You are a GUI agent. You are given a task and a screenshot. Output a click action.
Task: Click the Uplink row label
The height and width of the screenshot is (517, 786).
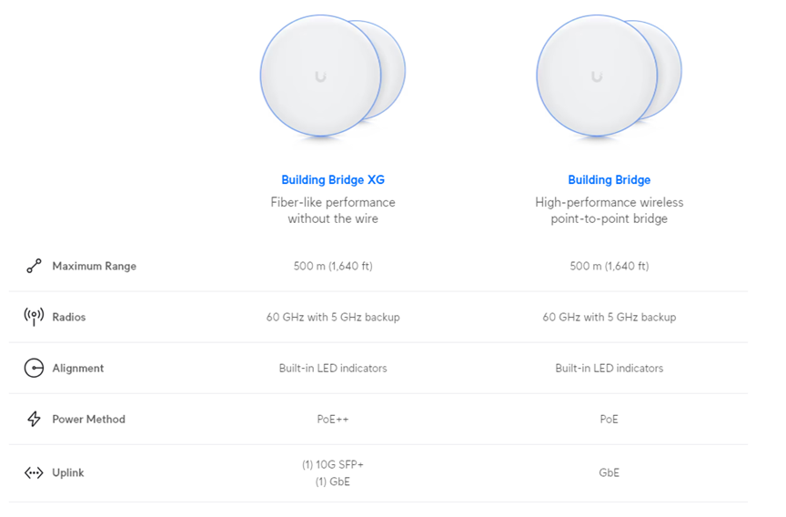68,473
